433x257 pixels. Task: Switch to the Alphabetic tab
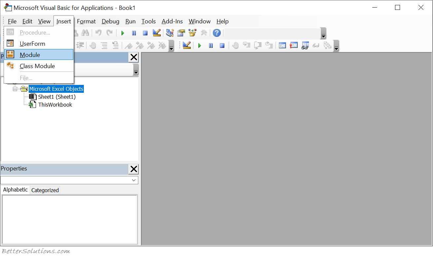(15, 190)
